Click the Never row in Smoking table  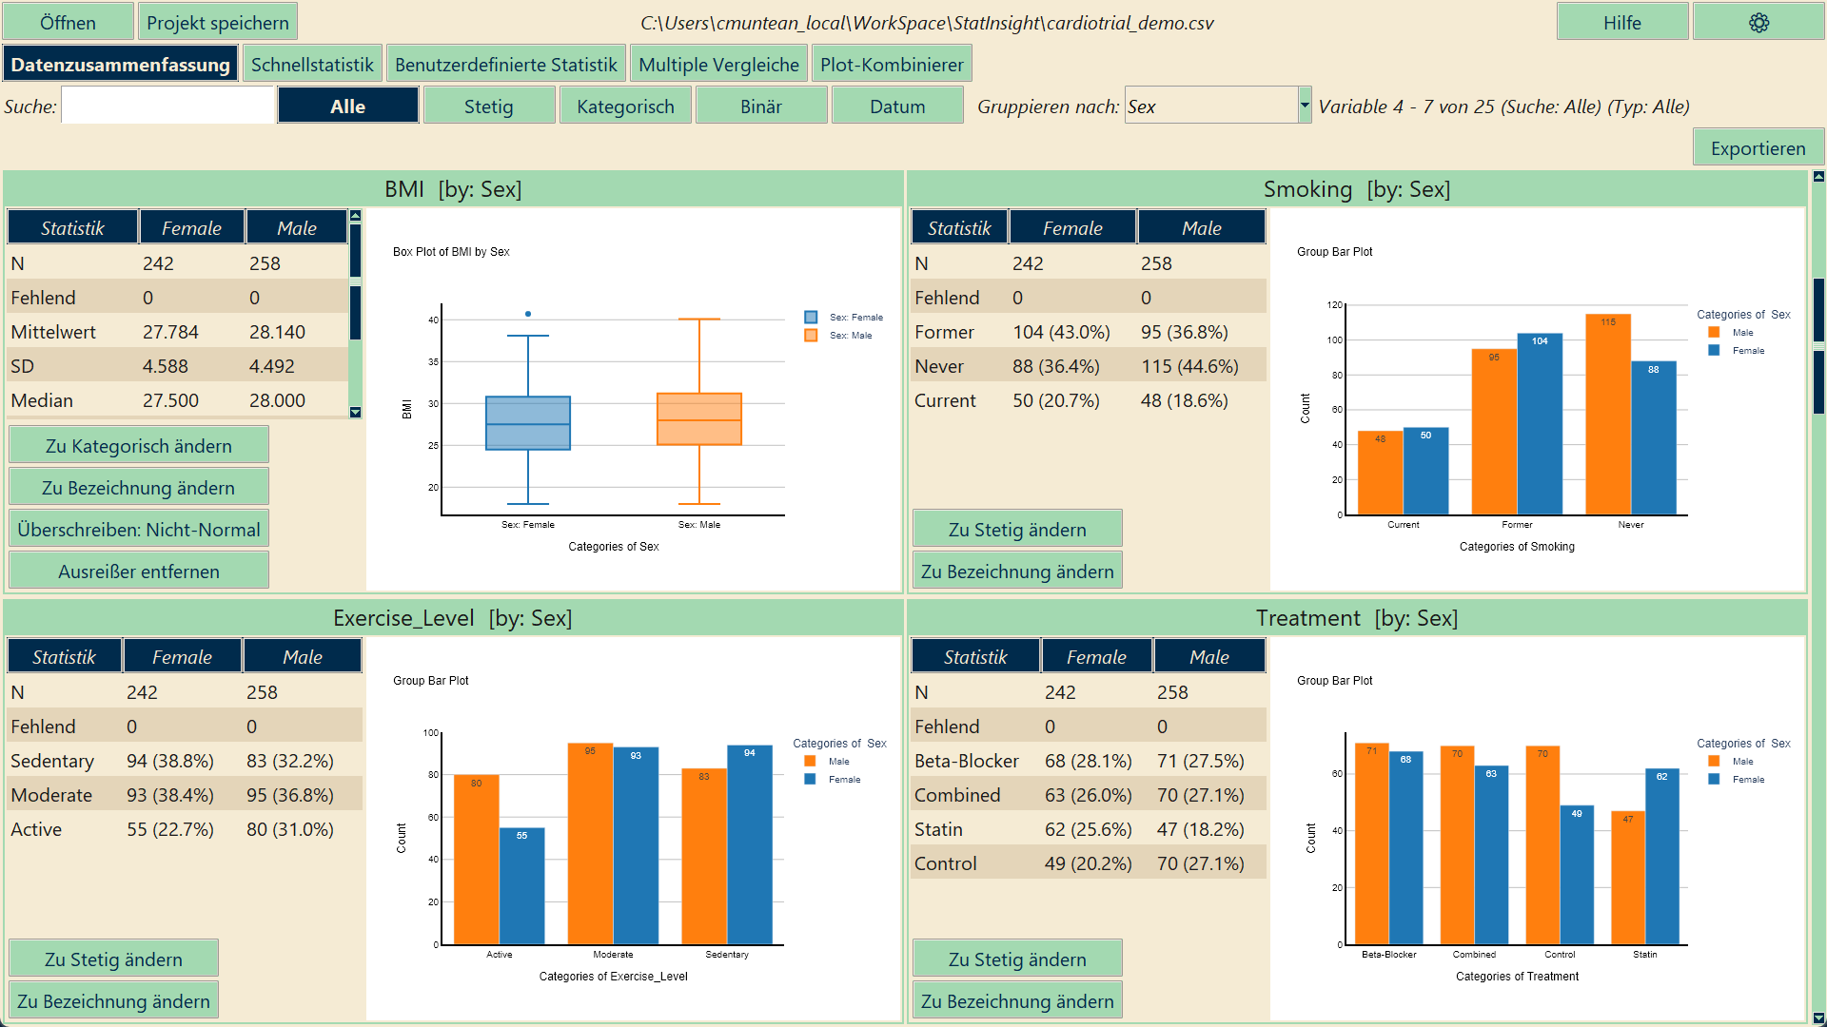[1089, 366]
